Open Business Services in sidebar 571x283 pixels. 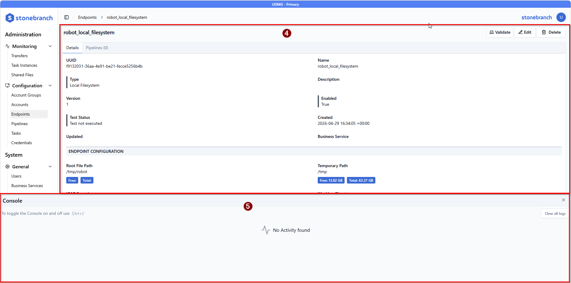click(27, 186)
